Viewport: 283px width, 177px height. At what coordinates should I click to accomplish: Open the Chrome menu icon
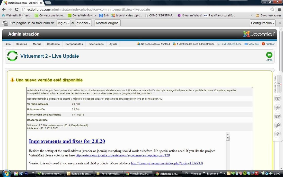[x=279, y=9]
